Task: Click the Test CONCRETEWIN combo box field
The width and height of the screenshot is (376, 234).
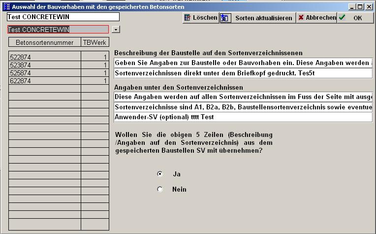Action: 58,30
